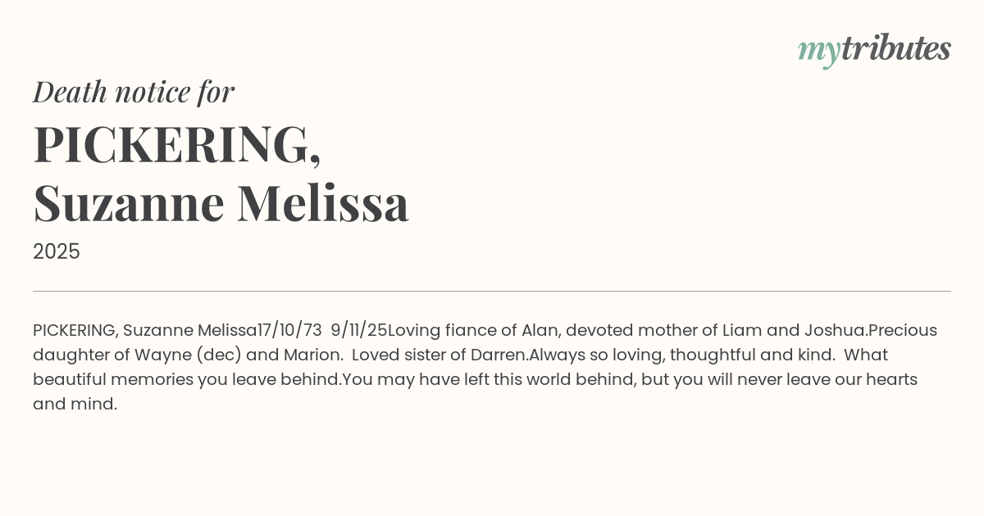Click the green "my" in the logo
This screenshot has height=516, width=984.
[818, 51]
